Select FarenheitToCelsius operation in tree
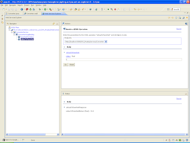This screenshot has height=143, width=190. pos(27,37)
